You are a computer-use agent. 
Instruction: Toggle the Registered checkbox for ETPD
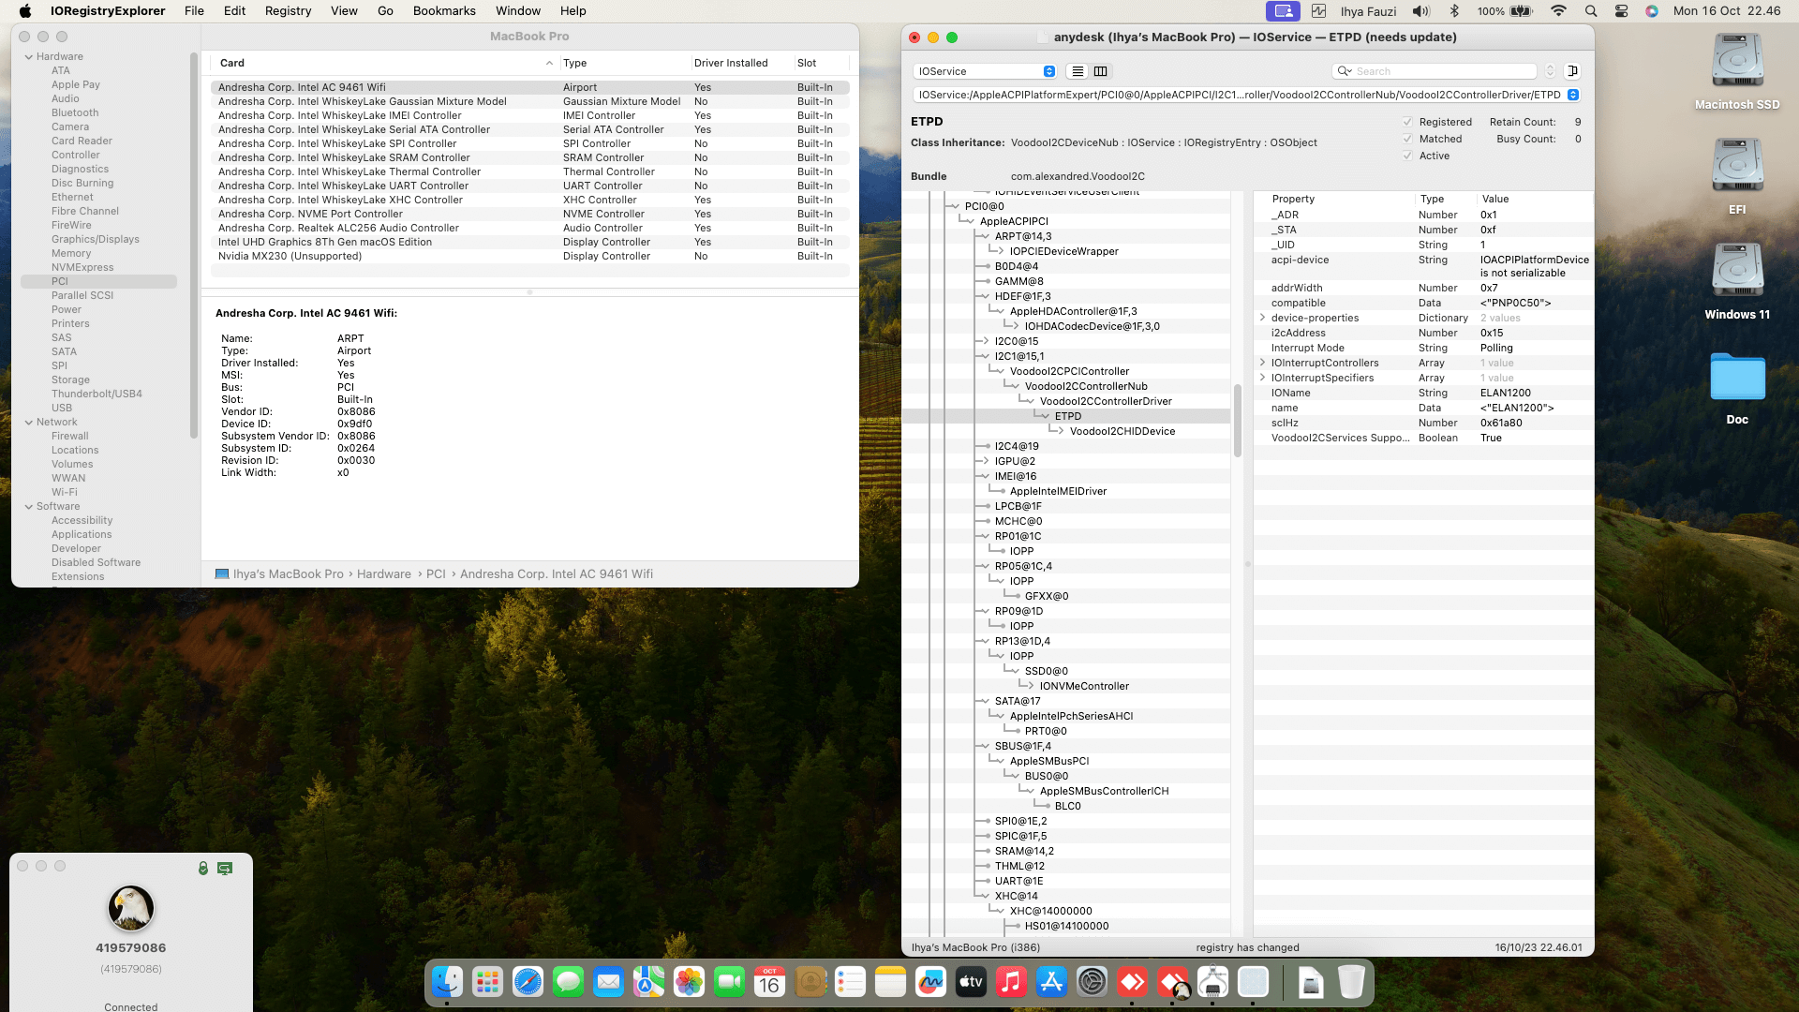(1407, 122)
